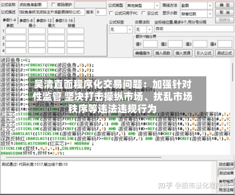Click the code line starting '深跌反转红:BARSLAST'
Viewport: 235px width, 195px height.
[x=115, y=138]
